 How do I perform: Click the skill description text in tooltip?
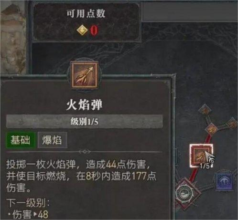pos(81,176)
